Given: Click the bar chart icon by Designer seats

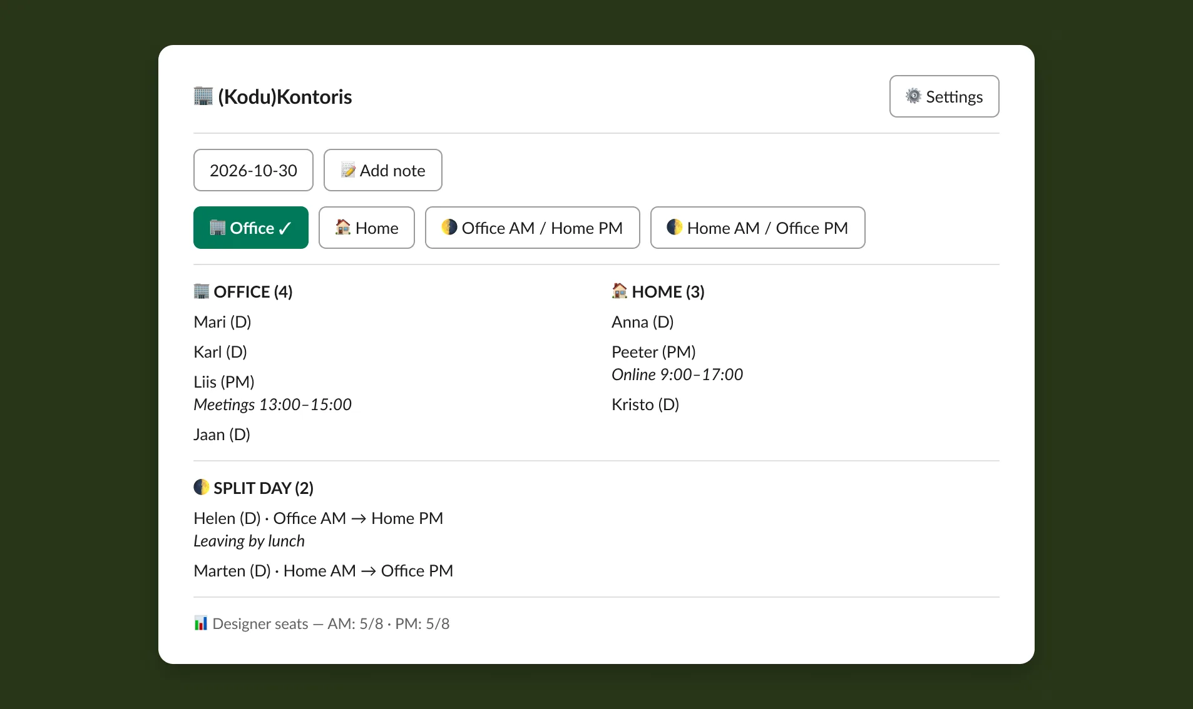Looking at the screenshot, I should tap(201, 623).
